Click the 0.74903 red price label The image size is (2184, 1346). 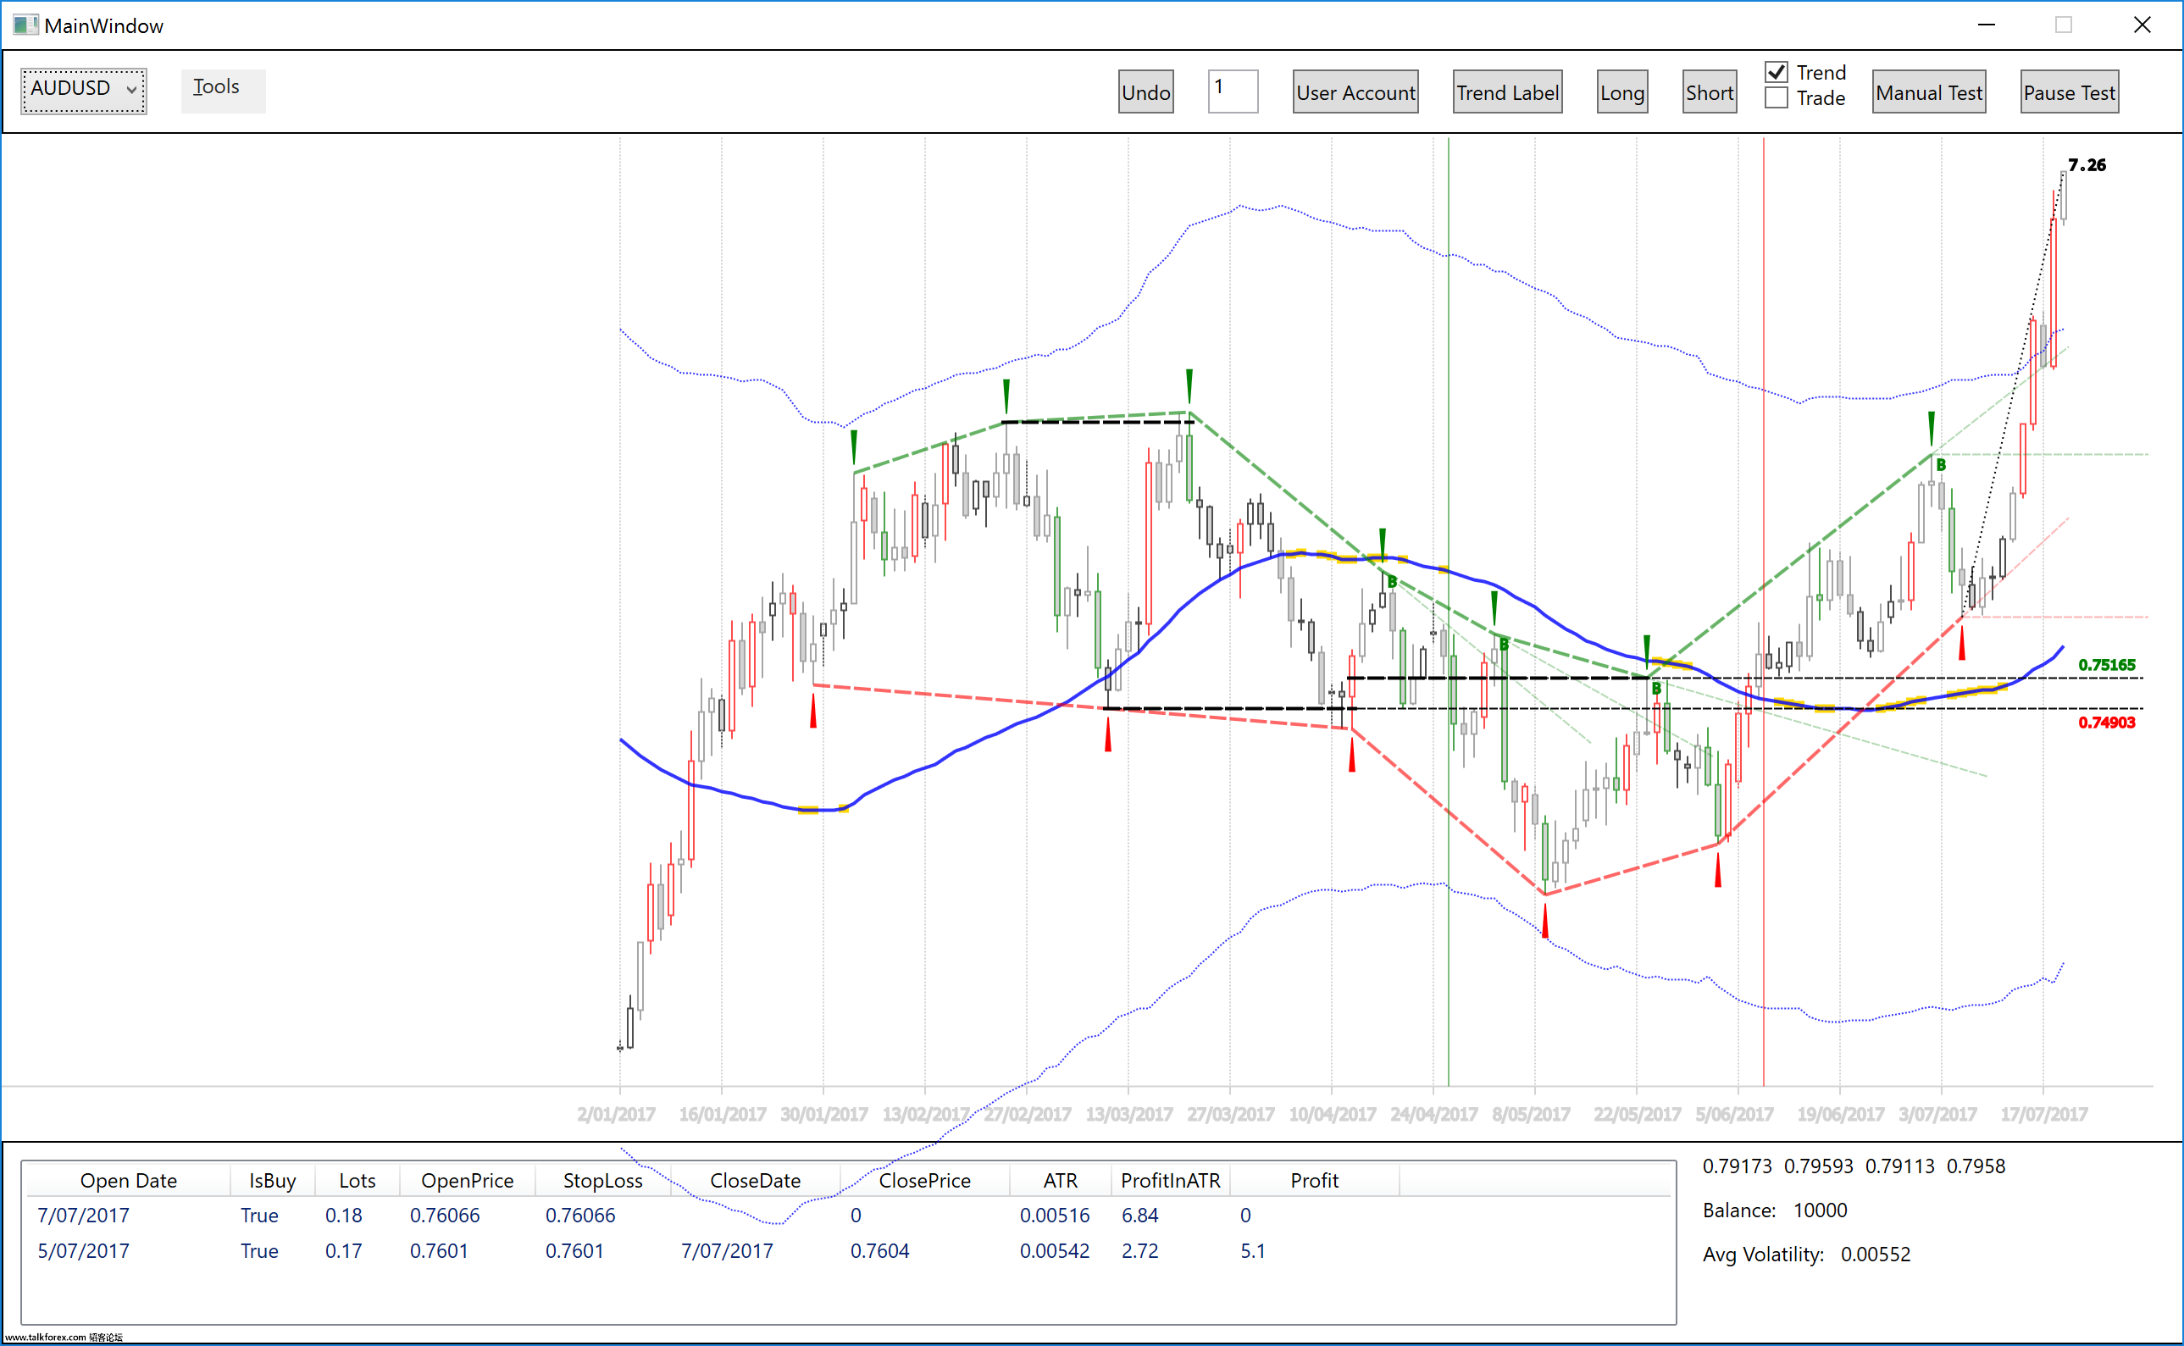(2107, 722)
